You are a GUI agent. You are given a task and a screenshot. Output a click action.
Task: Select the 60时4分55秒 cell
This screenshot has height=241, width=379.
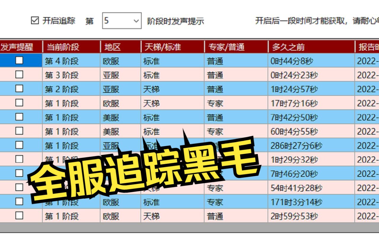click(311, 131)
